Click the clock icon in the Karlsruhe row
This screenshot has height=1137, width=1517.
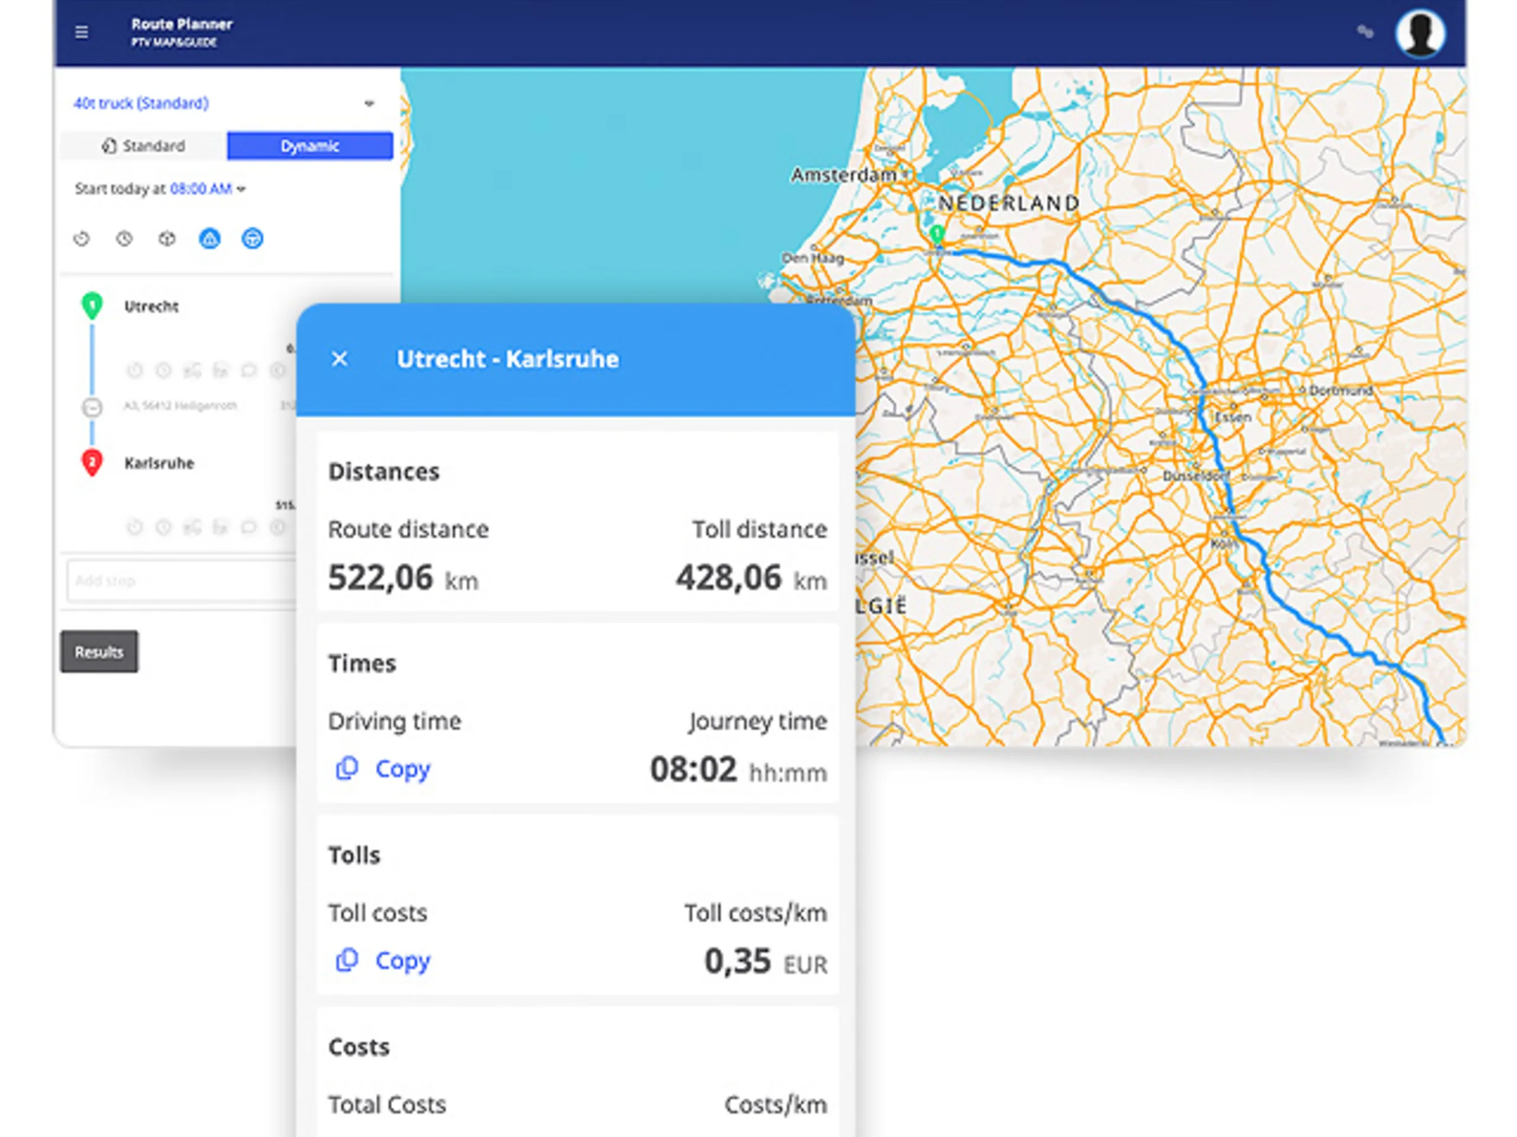coord(163,527)
